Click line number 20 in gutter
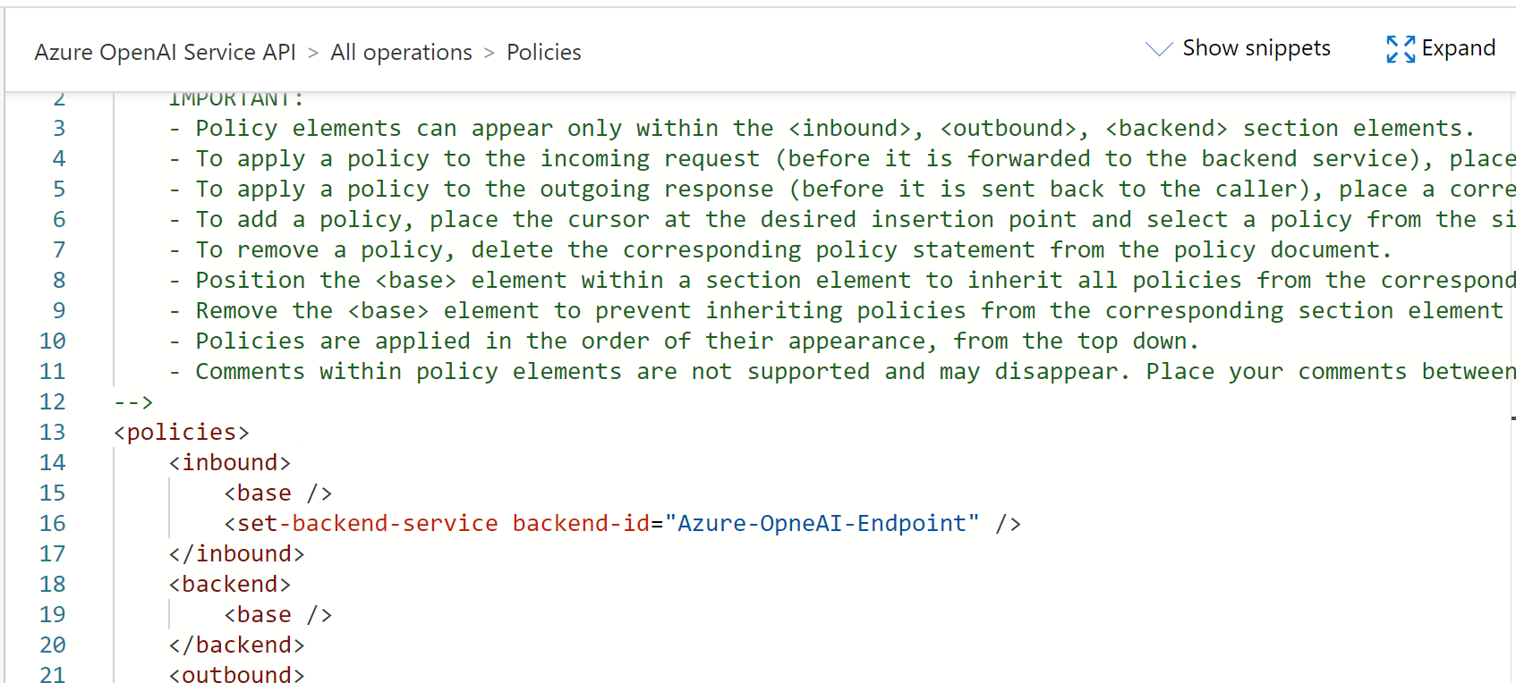Screen dimensions: 1516x683 coord(53,645)
